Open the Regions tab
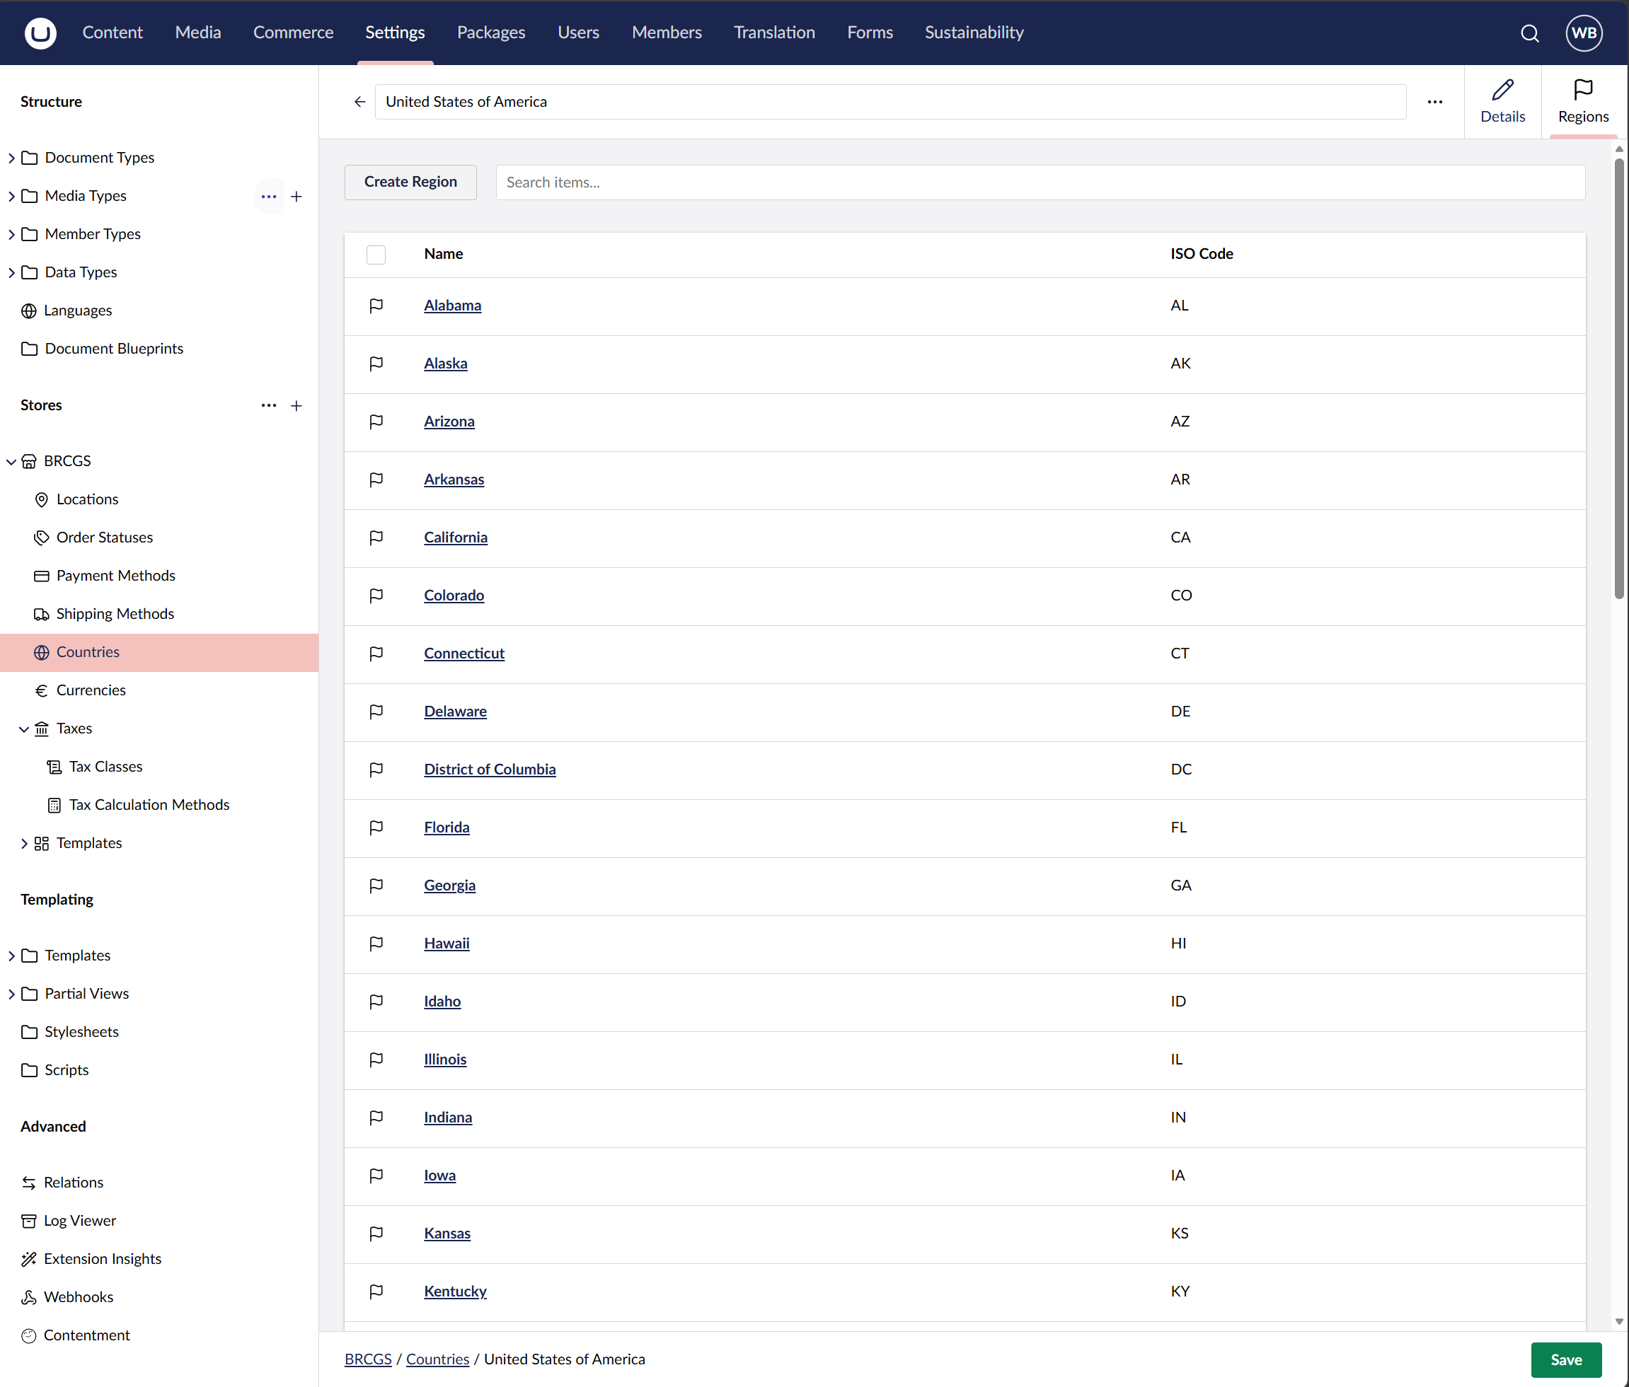The width and height of the screenshot is (1629, 1387). click(x=1582, y=101)
